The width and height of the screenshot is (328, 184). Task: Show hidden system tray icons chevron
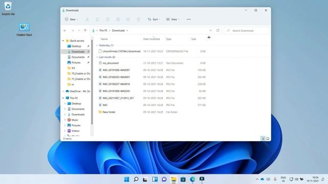click(x=257, y=179)
